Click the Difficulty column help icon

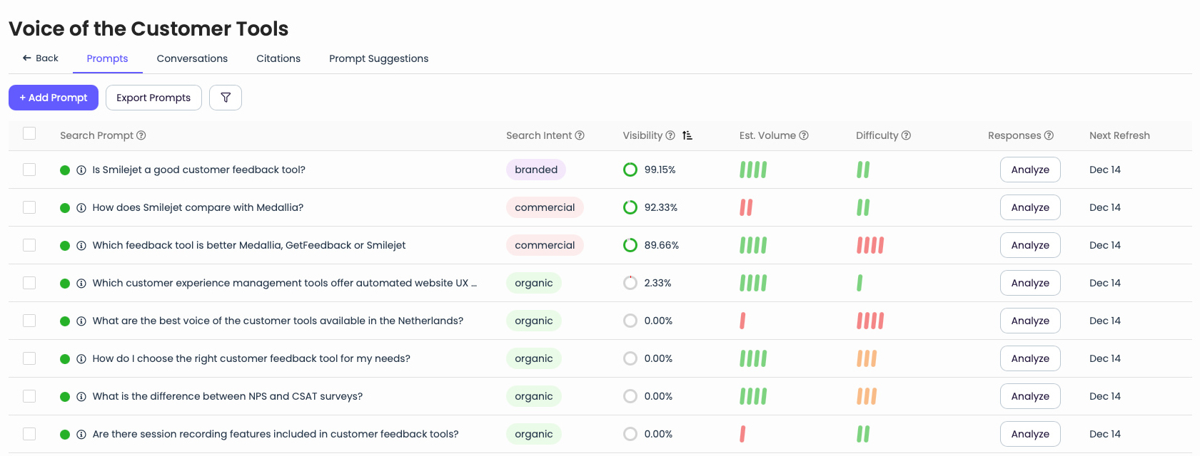click(x=906, y=135)
